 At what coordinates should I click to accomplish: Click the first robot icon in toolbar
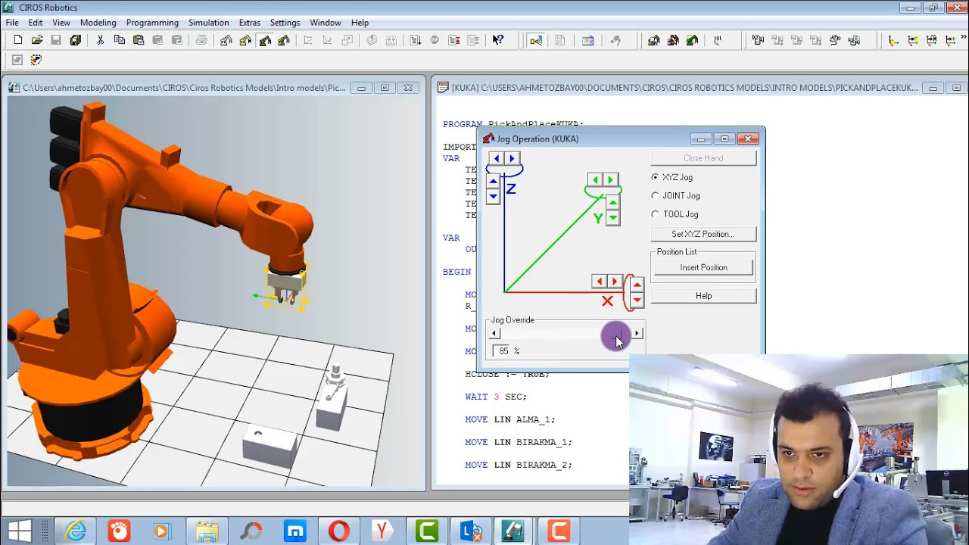226,40
